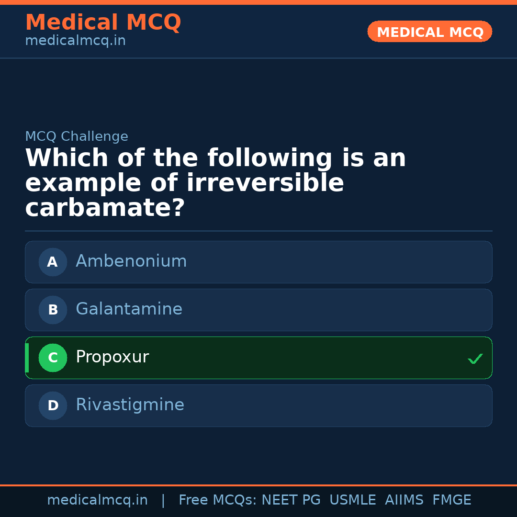The width and height of the screenshot is (517, 517).
Task: Select answer option Rivastigmine
Action: click(258, 405)
